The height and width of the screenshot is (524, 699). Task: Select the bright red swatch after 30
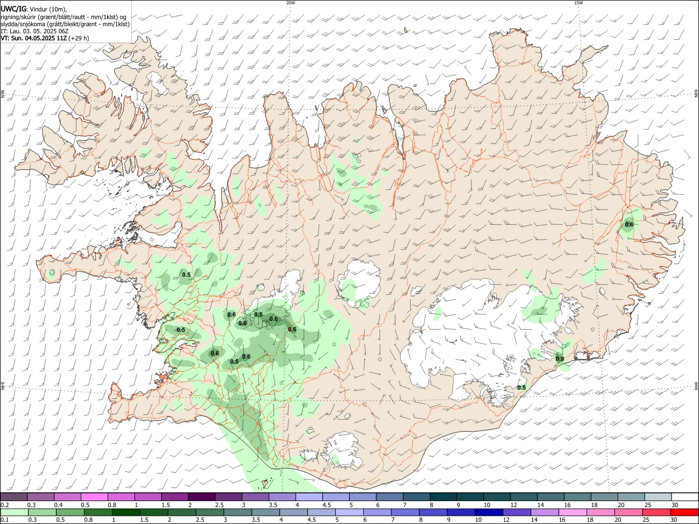[x=684, y=512]
